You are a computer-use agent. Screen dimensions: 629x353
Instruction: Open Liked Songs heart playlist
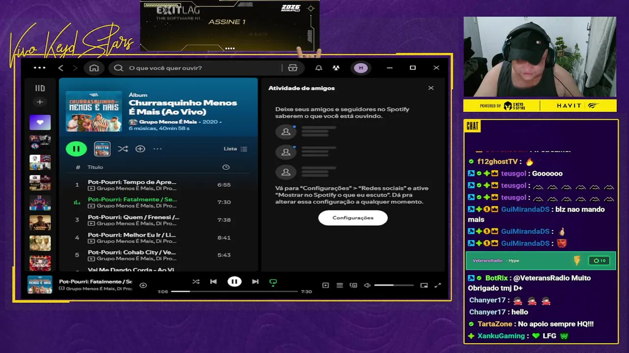40,122
